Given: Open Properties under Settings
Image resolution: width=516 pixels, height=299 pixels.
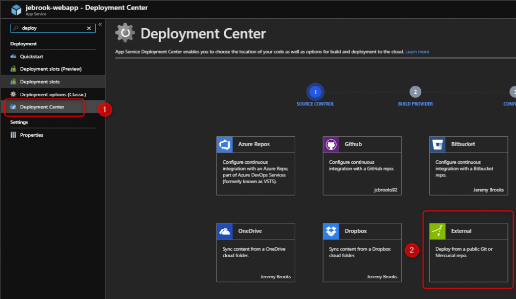Looking at the screenshot, I should click(32, 135).
